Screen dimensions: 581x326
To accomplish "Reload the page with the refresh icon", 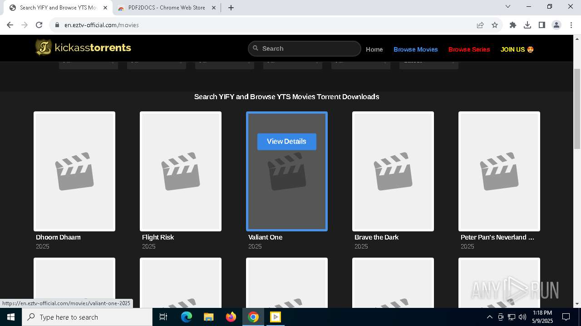I will click(x=39, y=25).
